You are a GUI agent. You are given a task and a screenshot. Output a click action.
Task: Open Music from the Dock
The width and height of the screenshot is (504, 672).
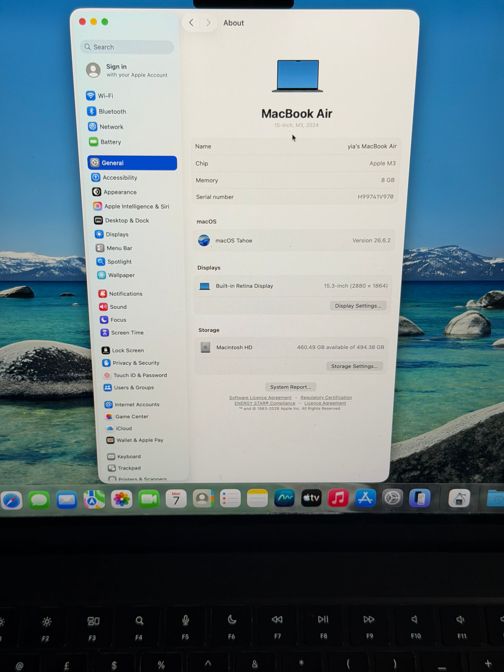(338, 498)
